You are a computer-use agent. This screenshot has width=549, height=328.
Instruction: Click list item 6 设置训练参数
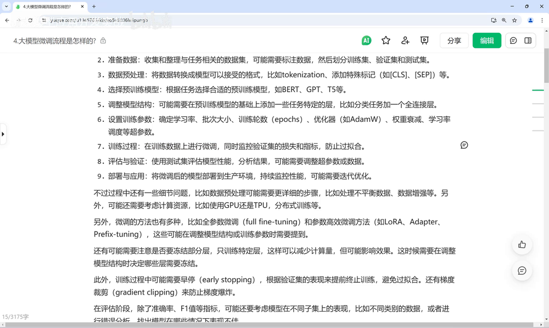tap(274, 126)
